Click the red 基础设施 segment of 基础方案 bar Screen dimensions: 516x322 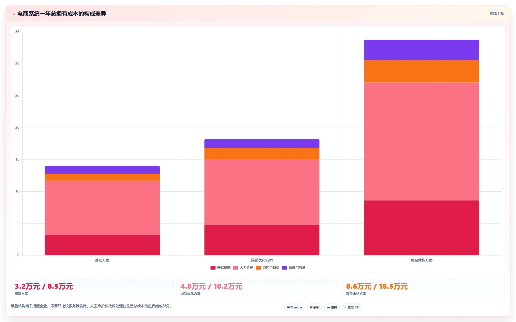pos(102,245)
